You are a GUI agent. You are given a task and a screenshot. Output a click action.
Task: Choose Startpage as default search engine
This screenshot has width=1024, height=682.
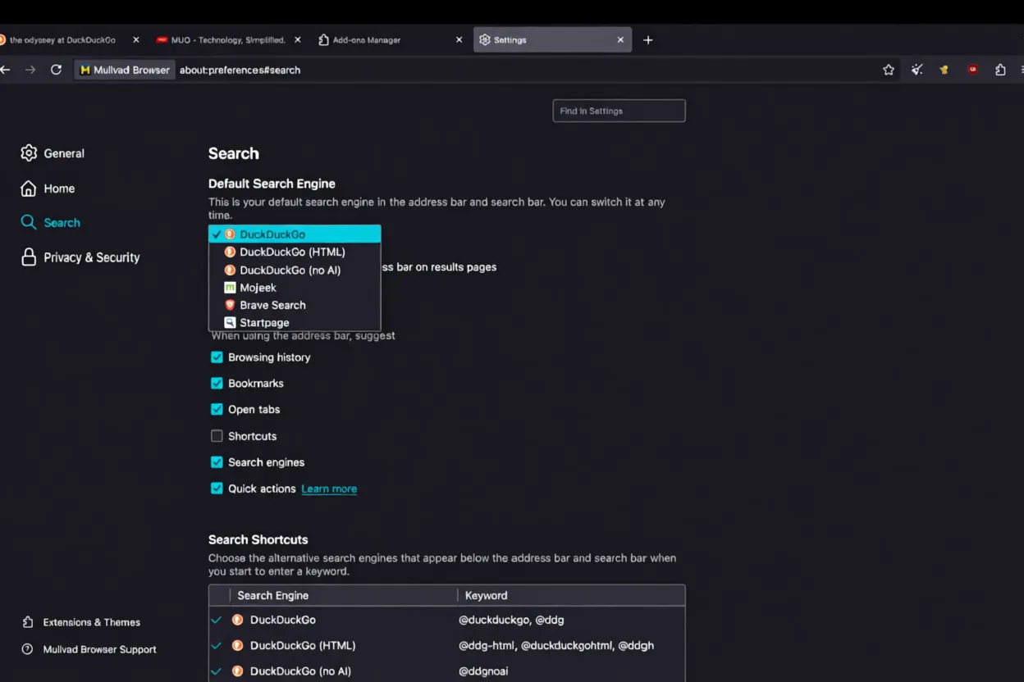click(x=295, y=322)
